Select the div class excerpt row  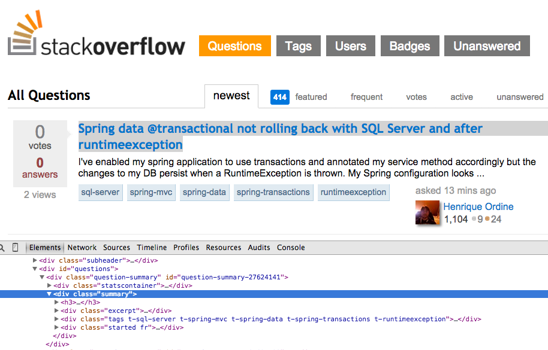274,311
